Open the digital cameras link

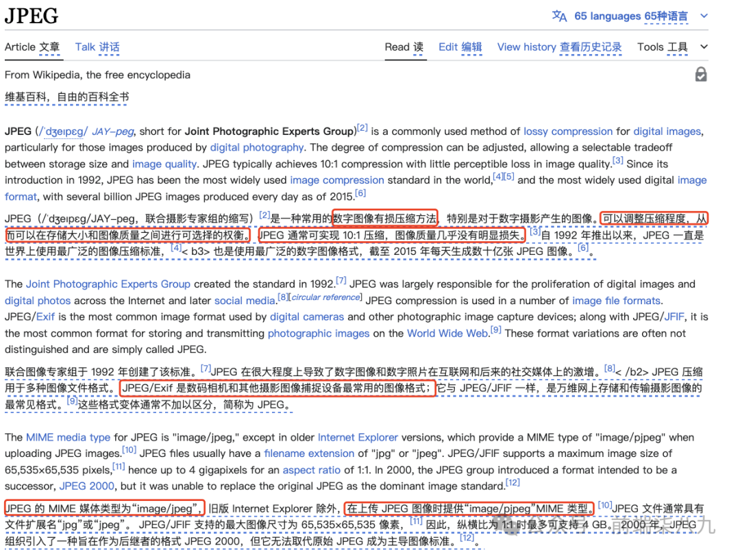[307, 317]
